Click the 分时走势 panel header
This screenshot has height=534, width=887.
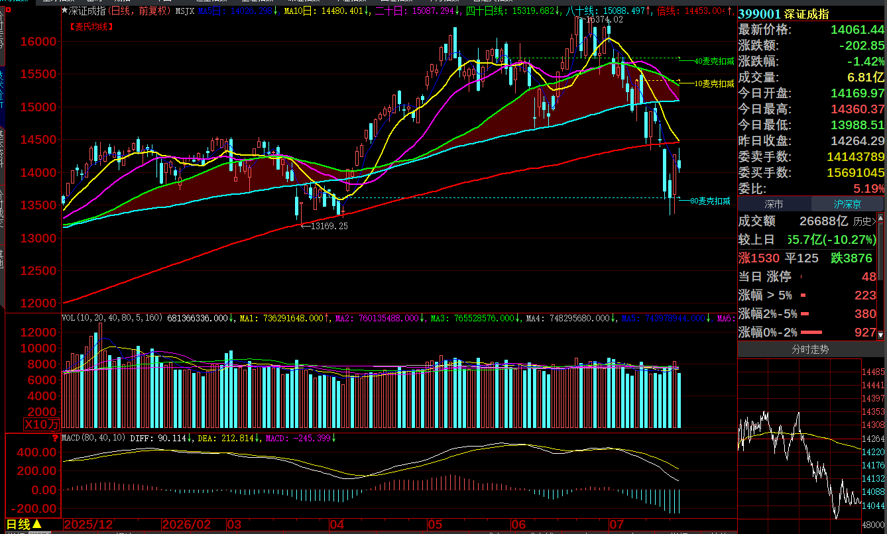point(811,349)
